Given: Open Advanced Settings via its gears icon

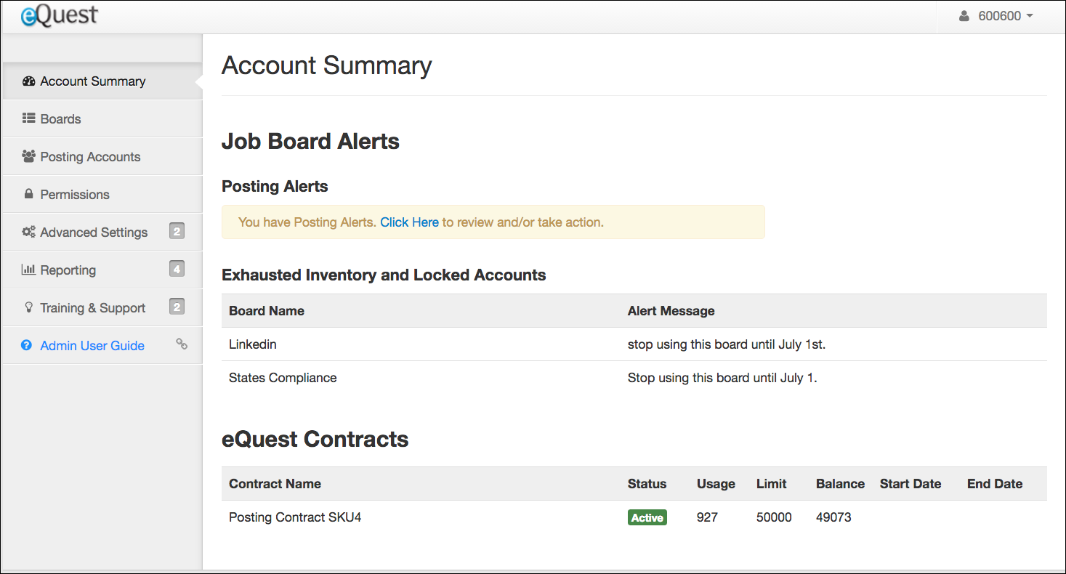Looking at the screenshot, I should (28, 232).
